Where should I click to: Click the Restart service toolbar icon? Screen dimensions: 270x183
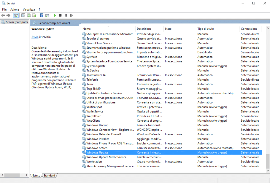click(x=71, y=16)
